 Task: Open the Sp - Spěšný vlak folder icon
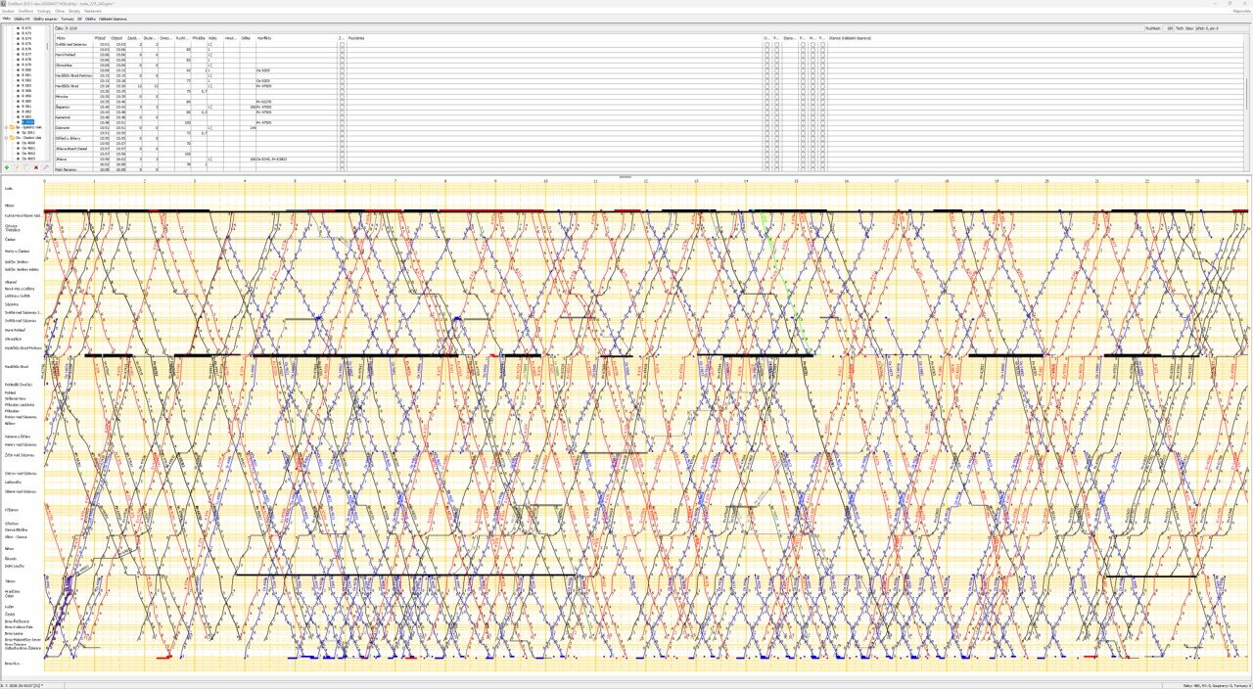12,127
